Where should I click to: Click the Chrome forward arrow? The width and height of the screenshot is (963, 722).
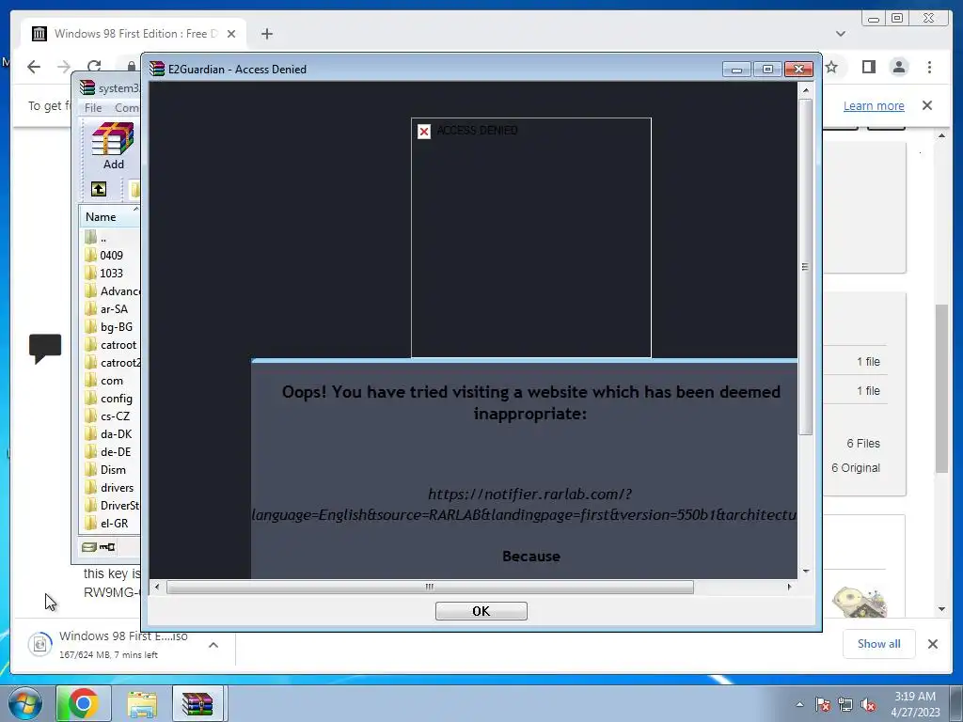64,67
